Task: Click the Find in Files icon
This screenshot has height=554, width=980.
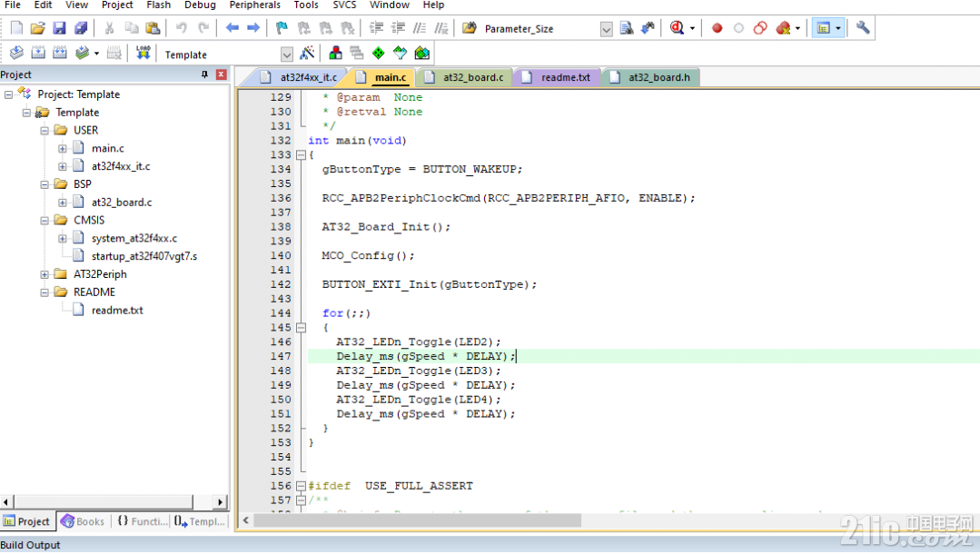Action: pyautogui.click(x=470, y=28)
